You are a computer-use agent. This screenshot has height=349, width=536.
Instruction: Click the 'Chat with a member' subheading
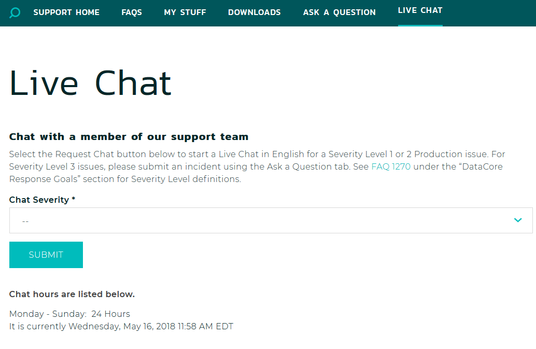tap(129, 137)
